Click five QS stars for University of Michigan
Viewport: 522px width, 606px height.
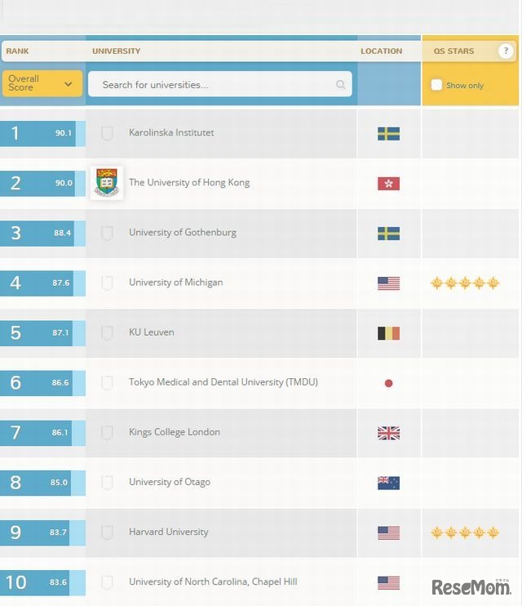point(464,283)
